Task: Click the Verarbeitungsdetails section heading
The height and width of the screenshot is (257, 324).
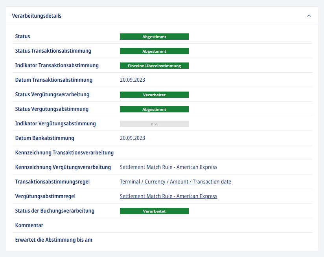Action: [x=37, y=16]
